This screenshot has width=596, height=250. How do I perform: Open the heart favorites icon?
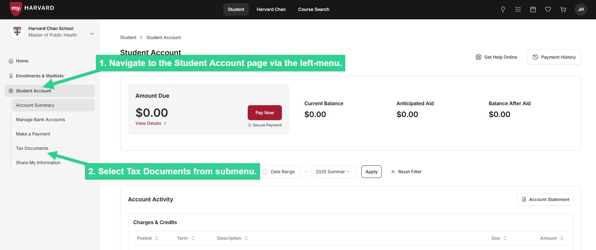point(548,9)
